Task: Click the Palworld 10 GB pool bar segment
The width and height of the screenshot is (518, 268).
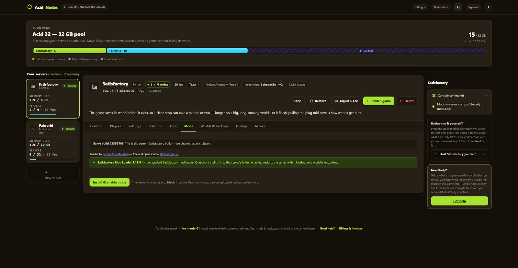Action: 177,51
